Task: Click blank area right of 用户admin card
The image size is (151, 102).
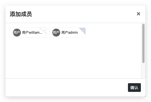Action: (113, 33)
